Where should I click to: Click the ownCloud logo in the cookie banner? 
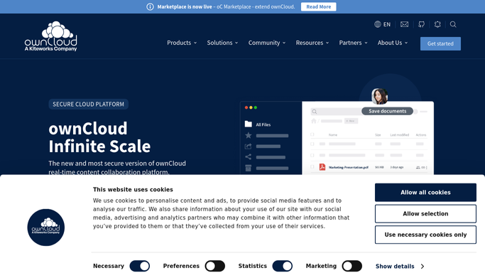45,227
